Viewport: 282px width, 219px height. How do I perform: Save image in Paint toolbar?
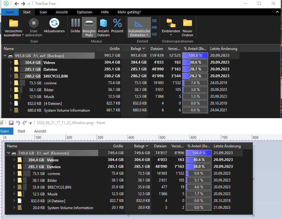[x=11, y=123]
